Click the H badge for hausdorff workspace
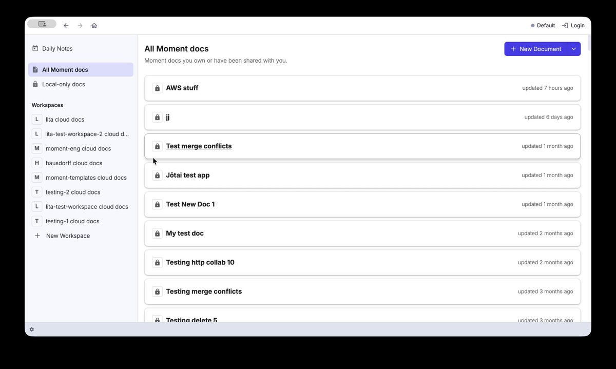 tap(37, 163)
